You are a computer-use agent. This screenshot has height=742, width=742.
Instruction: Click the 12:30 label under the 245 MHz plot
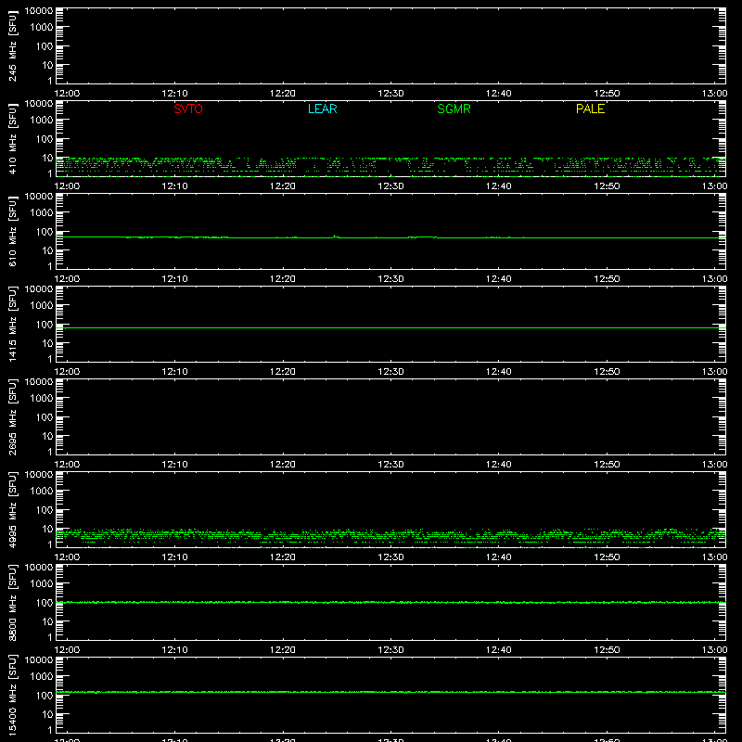[390, 94]
